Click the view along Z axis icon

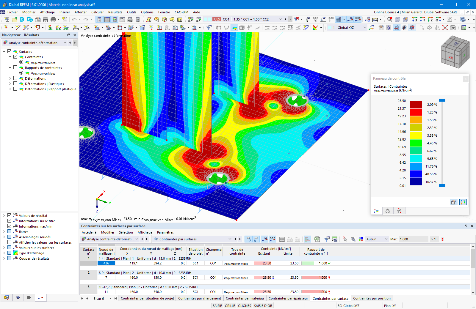coord(430,19)
